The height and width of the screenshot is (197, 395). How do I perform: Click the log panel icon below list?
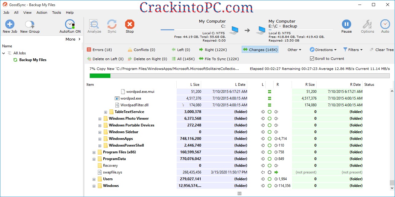click(x=240, y=193)
